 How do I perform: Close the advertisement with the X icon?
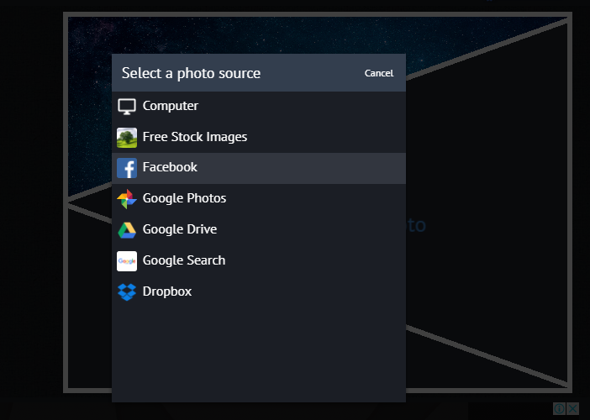coord(572,408)
